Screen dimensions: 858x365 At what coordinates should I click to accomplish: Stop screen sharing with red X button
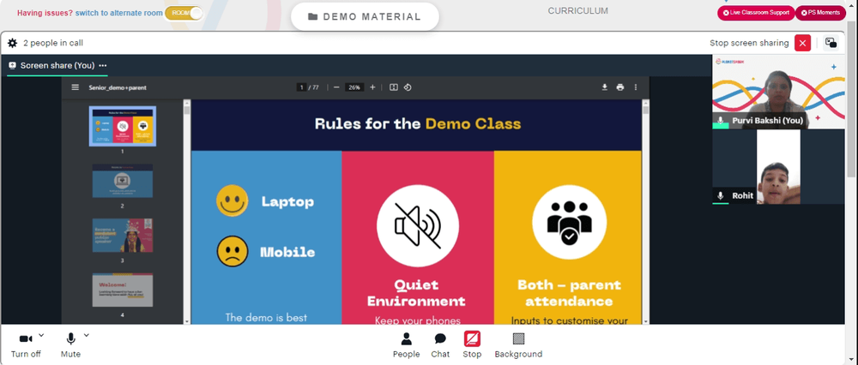(x=803, y=43)
